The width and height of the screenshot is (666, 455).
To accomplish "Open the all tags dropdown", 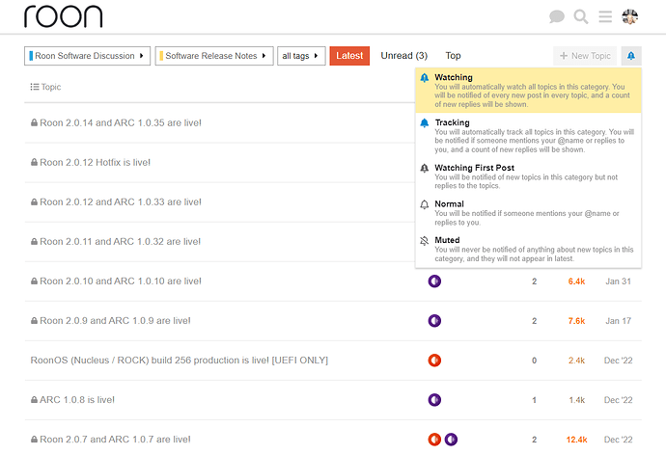I will 300,56.
